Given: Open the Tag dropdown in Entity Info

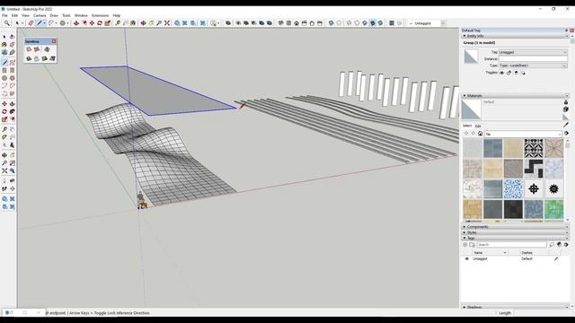Looking at the screenshot, I should pos(533,52).
